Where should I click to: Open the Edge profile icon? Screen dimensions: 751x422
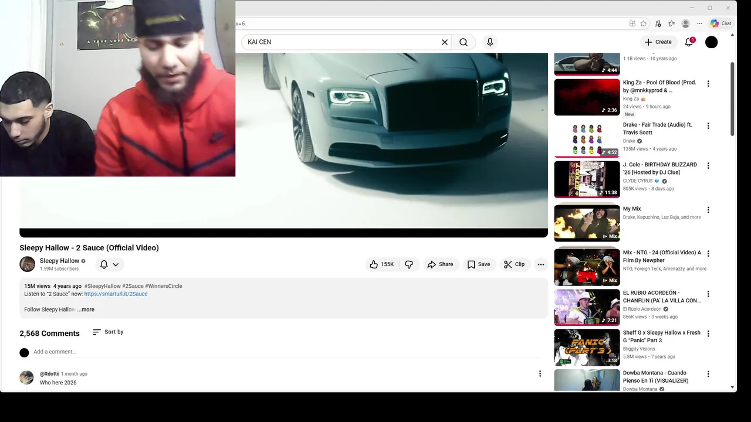pyautogui.click(x=685, y=23)
